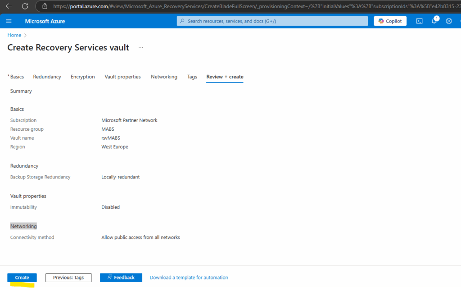Click the Feedback button

click(121, 277)
